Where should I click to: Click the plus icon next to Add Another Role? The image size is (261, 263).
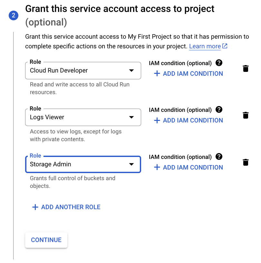pyautogui.click(x=35, y=207)
